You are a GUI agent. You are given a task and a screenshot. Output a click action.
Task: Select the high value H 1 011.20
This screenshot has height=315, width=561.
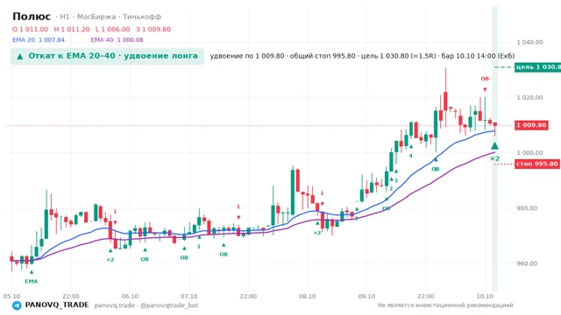click(72, 29)
